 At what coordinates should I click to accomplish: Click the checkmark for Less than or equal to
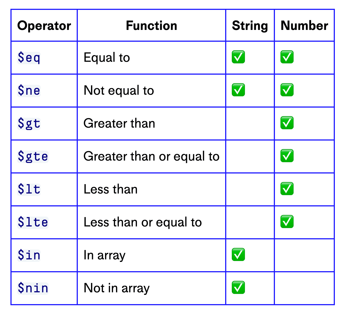click(x=287, y=222)
